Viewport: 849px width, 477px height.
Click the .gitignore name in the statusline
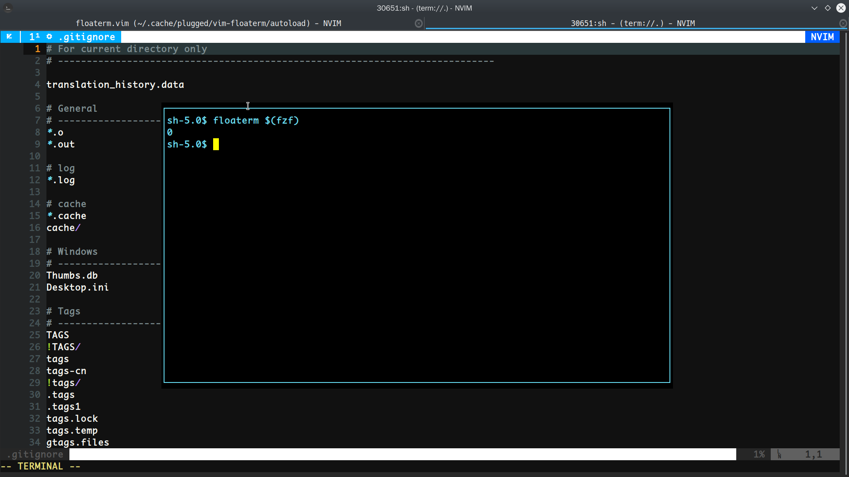pos(34,454)
